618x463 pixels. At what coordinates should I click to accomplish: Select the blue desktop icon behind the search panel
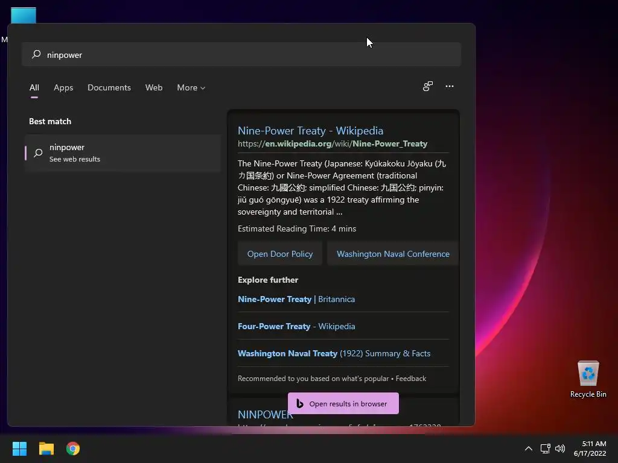[24, 15]
